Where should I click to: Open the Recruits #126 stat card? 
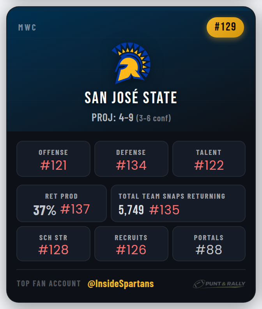pos(131,243)
